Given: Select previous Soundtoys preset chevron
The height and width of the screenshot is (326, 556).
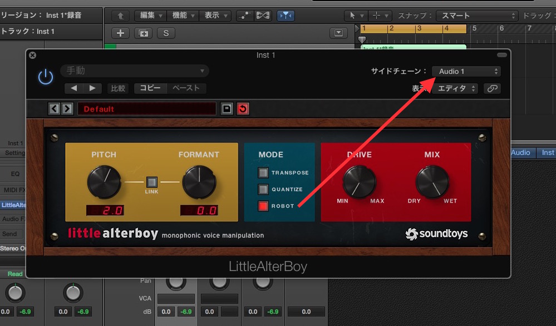Looking at the screenshot, I should pyautogui.click(x=54, y=109).
